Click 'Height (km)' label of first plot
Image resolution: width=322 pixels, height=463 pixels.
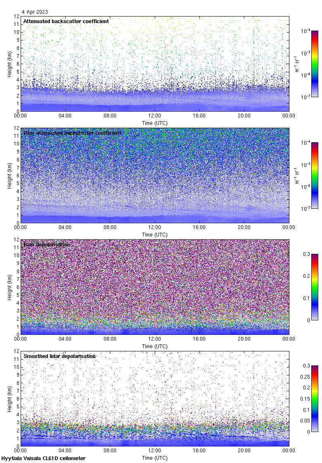click(10, 64)
